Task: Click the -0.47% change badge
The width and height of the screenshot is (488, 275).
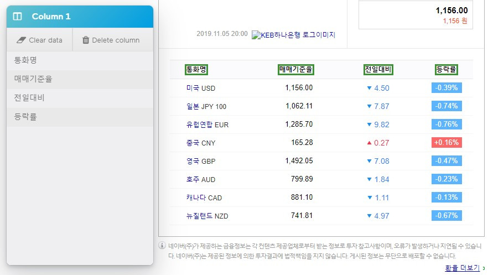Action: point(447,161)
